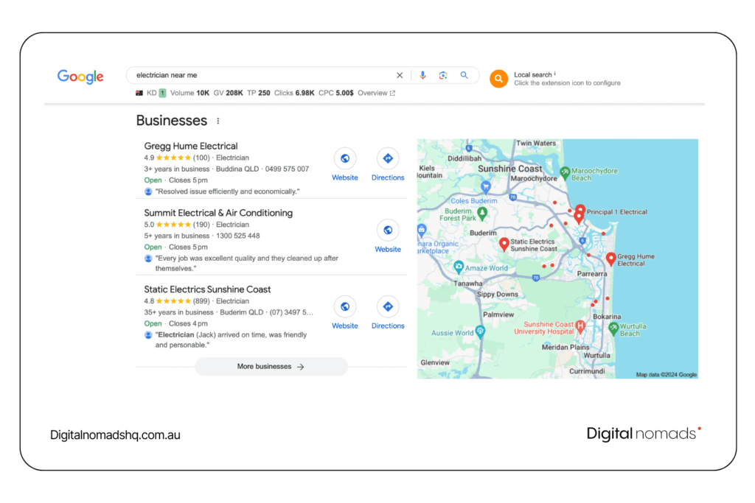This screenshot has height=503, width=755.
Task: Click the Volume 10K metric
Action: pyautogui.click(x=189, y=93)
